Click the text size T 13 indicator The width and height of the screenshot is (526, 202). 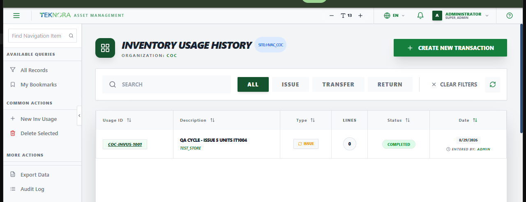[346, 16]
